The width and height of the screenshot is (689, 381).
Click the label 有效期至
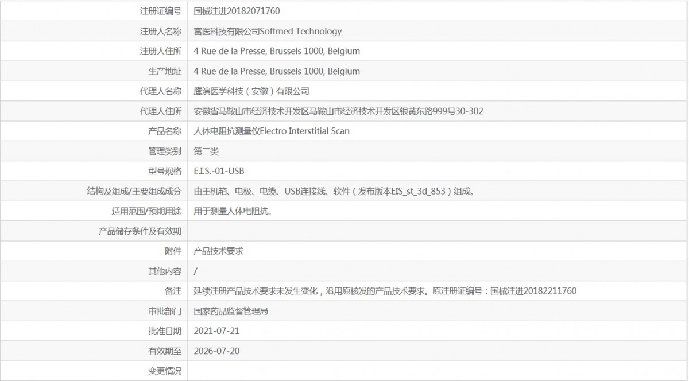pos(165,351)
